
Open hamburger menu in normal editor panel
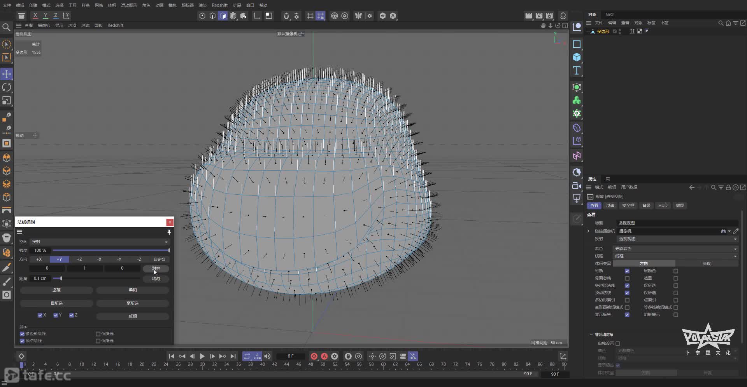19,232
